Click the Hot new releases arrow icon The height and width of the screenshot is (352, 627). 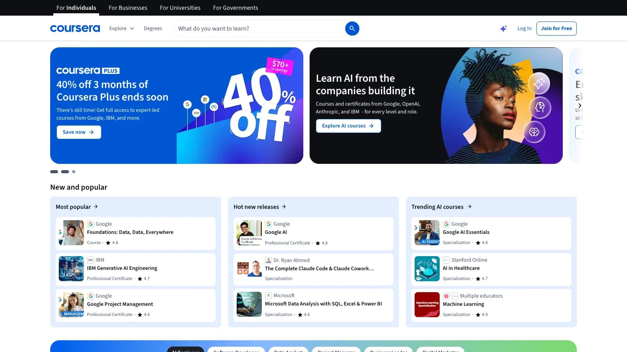click(284, 207)
